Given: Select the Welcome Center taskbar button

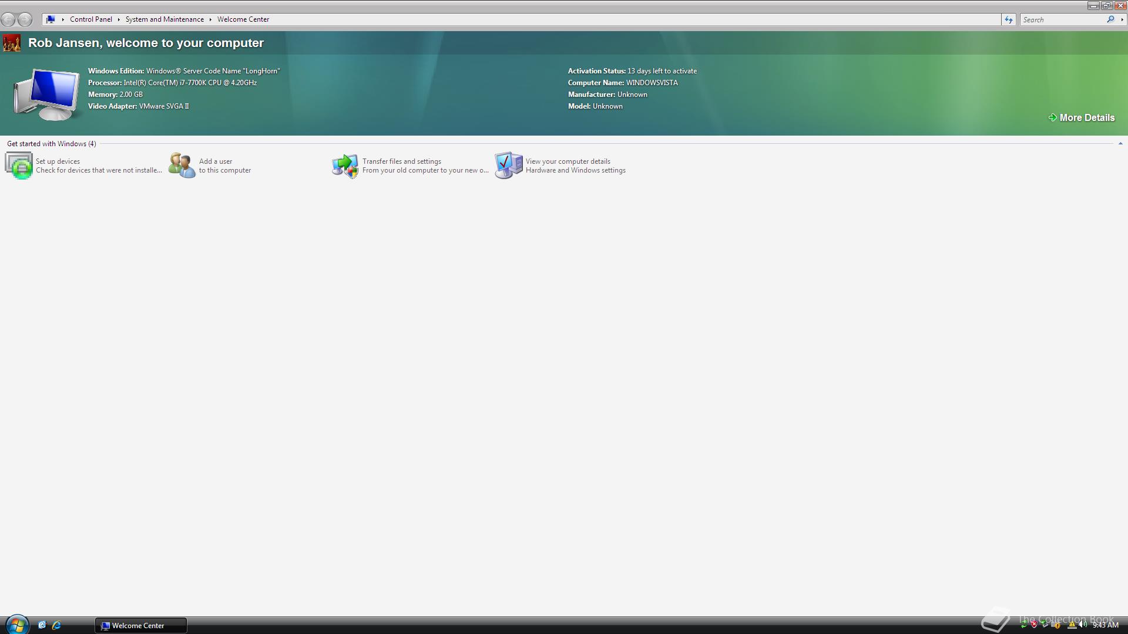Looking at the screenshot, I should click(140, 625).
